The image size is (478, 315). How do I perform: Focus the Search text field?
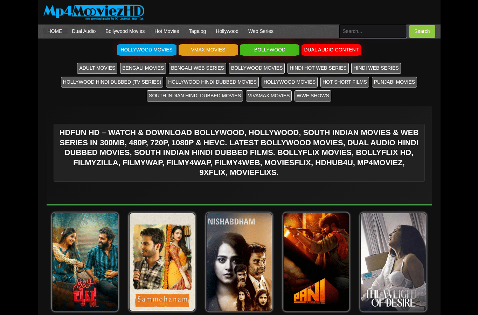coord(373,31)
